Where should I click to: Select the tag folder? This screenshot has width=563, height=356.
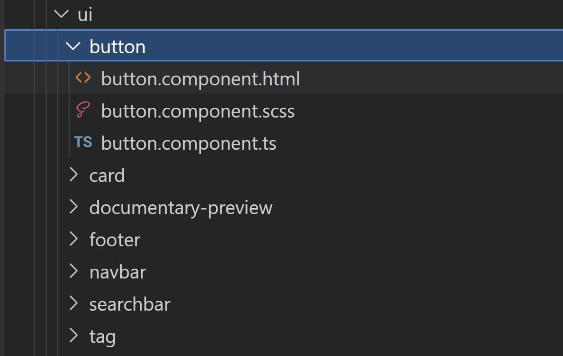(x=102, y=336)
